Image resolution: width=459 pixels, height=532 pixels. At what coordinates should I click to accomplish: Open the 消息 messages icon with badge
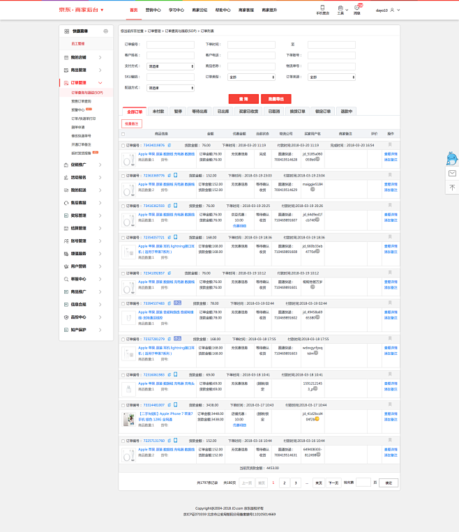point(357,8)
